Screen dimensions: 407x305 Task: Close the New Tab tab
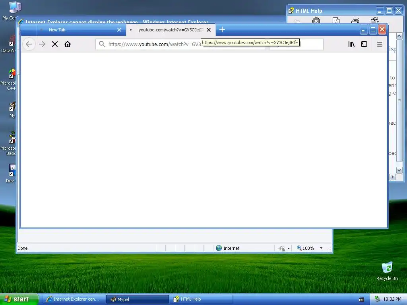point(119,30)
